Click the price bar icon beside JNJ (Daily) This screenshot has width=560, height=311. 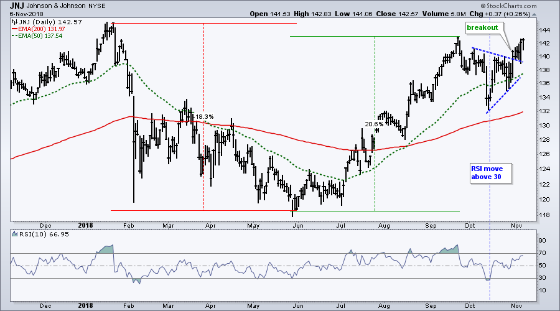click(15, 22)
